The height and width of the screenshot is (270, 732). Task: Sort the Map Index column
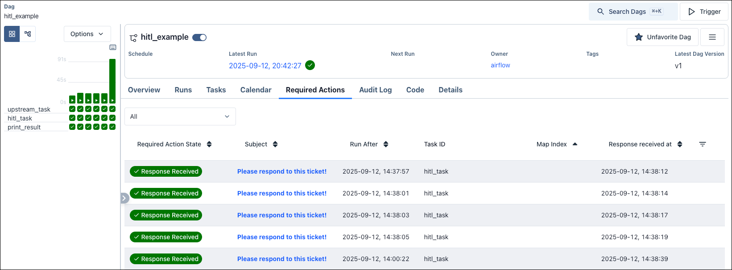(x=575, y=144)
